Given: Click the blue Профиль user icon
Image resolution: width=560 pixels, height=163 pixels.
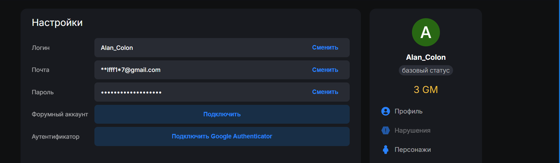Looking at the screenshot, I should [385, 111].
